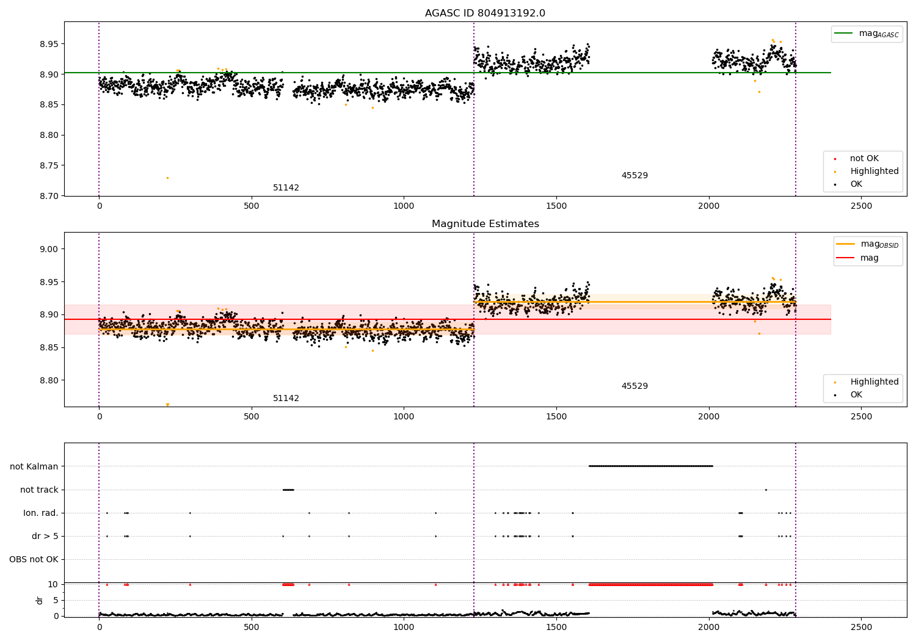Click the 9.00 y-axis tick in the middle plot
The height and width of the screenshot is (641, 916).
(49, 249)
